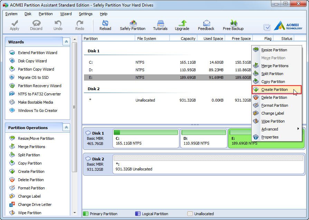
Task: Pick Copy Partition in the context menu
Action: point(277,82)
